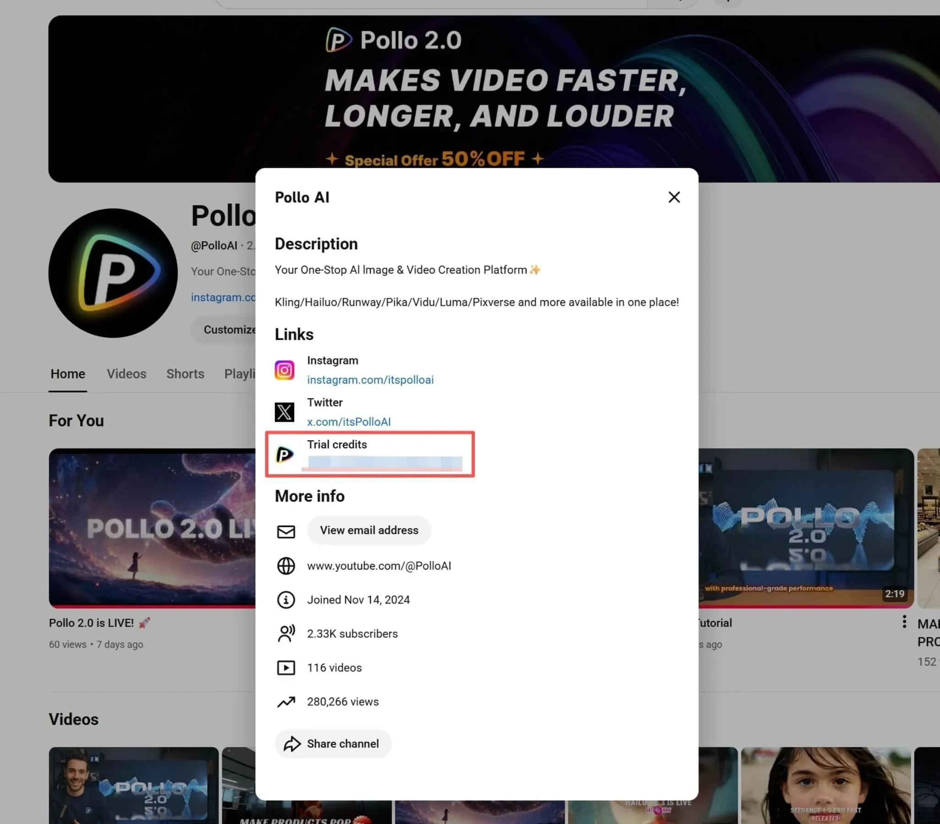This screenshot has height=824, width=940.
Task: Click the Pollo AI dialog title
Action: (x=302, y=197)
